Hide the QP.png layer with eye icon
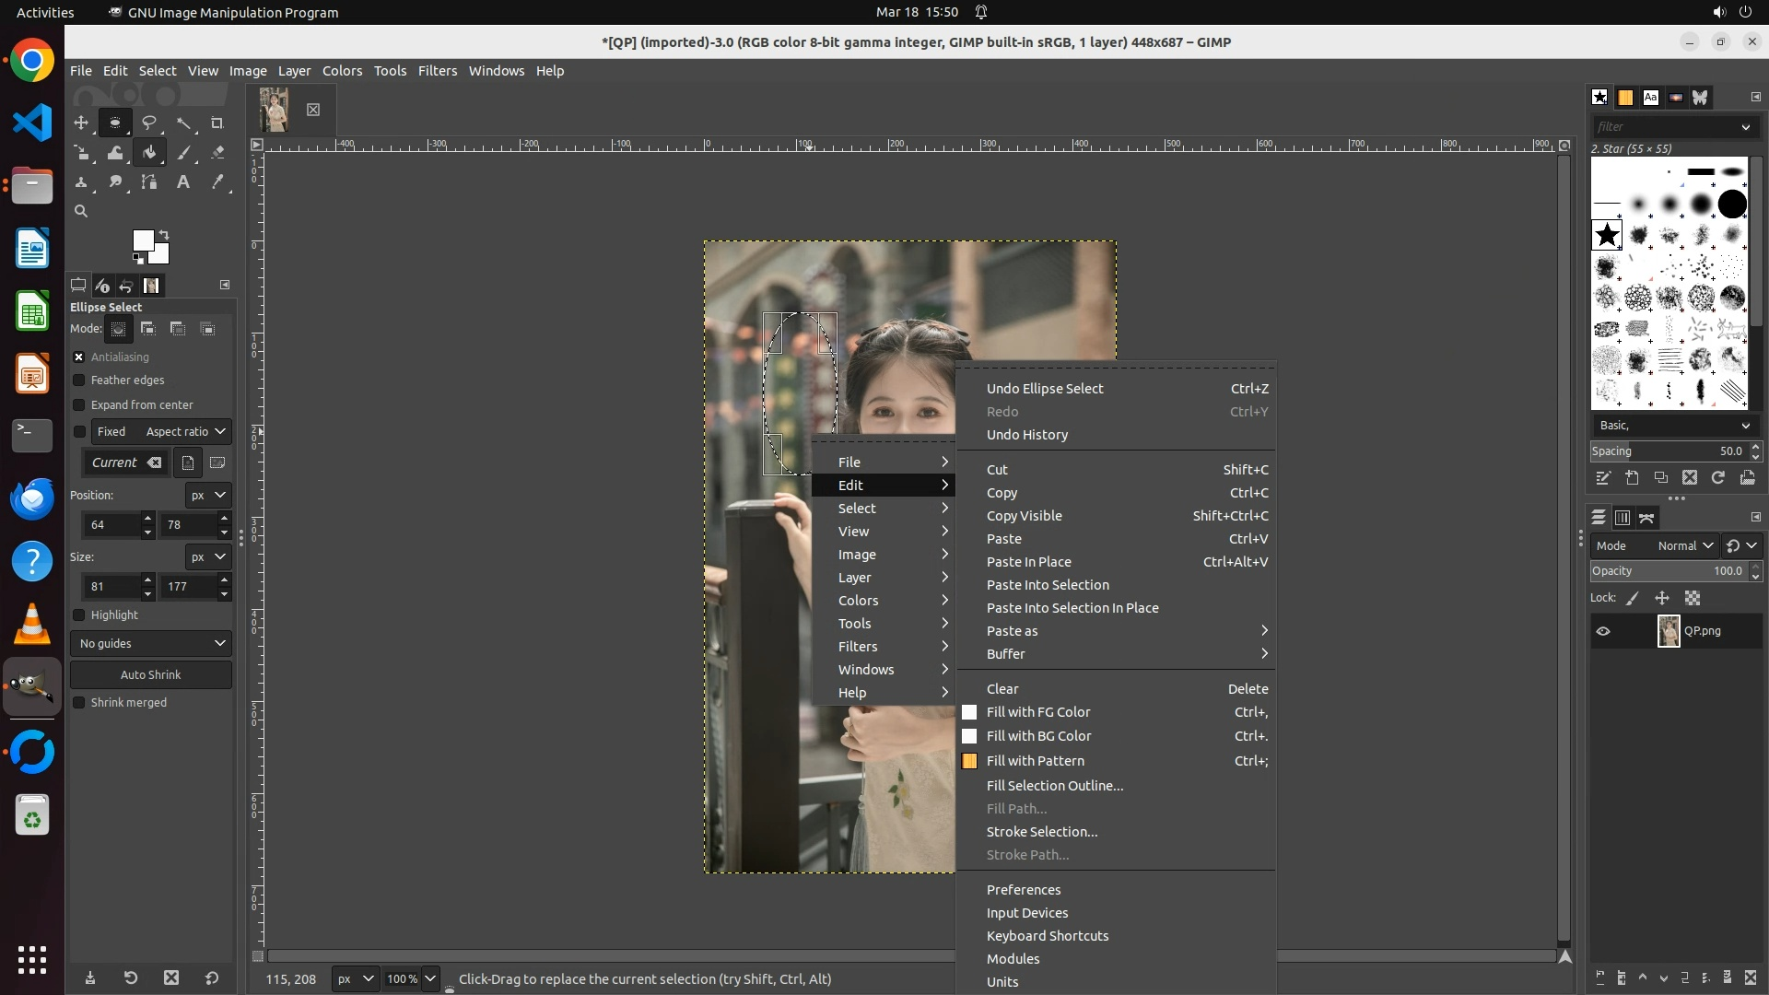The width and height of the screenshot is (1769, 995). [x=1603, y=631]
